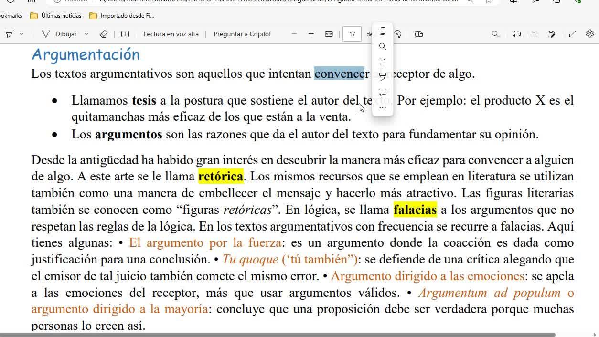Click the search icon in the selection popup
The image size is (599, 337).
coord(382,46)
